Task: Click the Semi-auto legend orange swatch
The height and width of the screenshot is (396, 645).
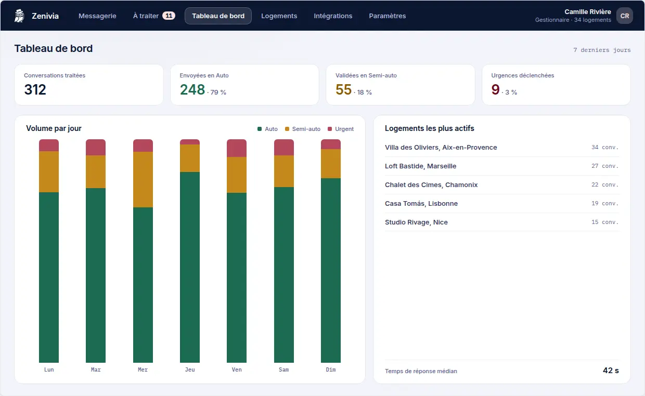Action: tap(287, 129)
